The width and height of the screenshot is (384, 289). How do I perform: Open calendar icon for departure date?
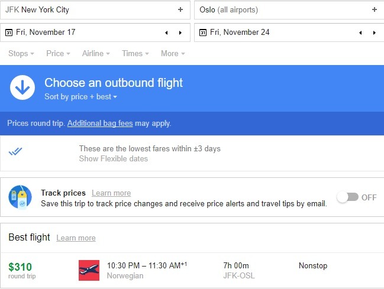pos(9,33)
